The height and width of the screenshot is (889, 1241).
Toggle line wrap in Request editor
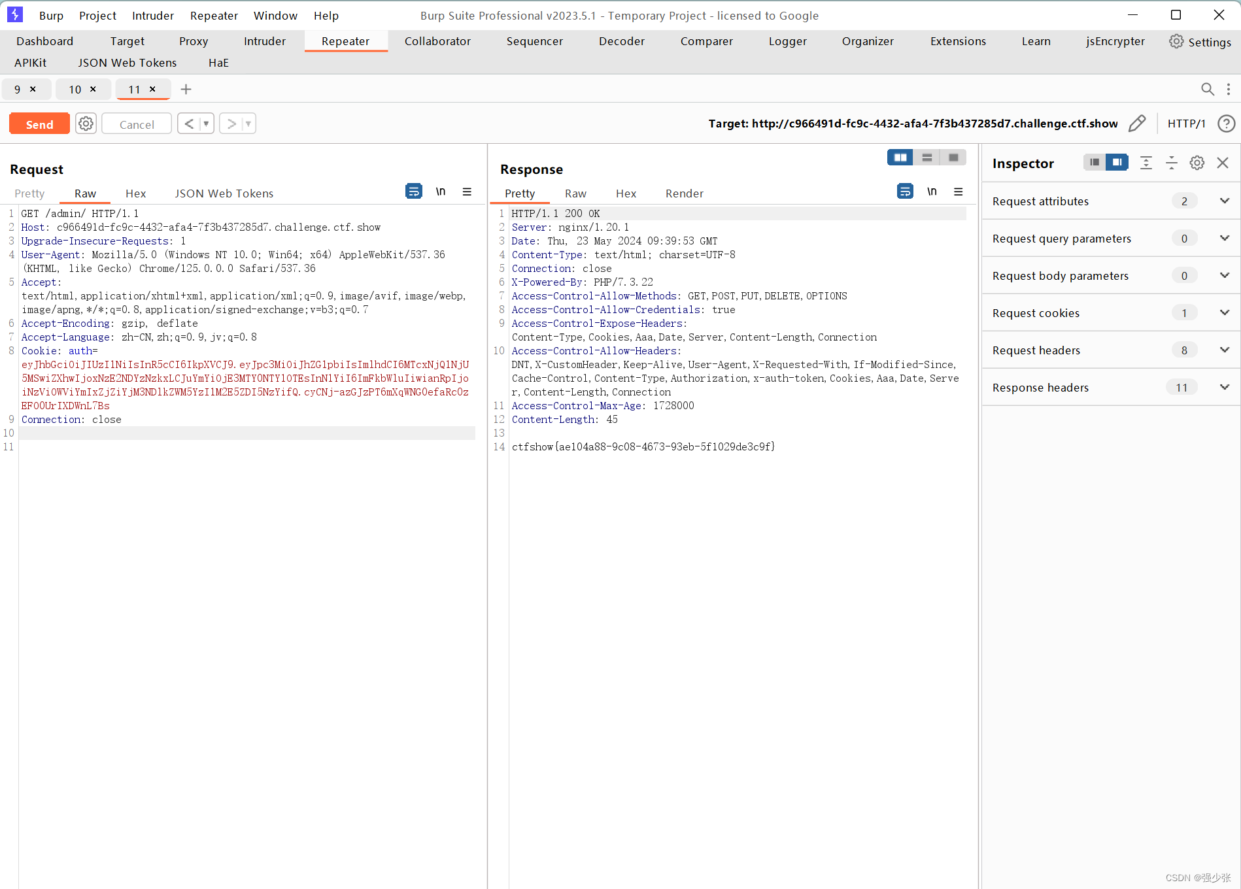[x=414, y=191]
